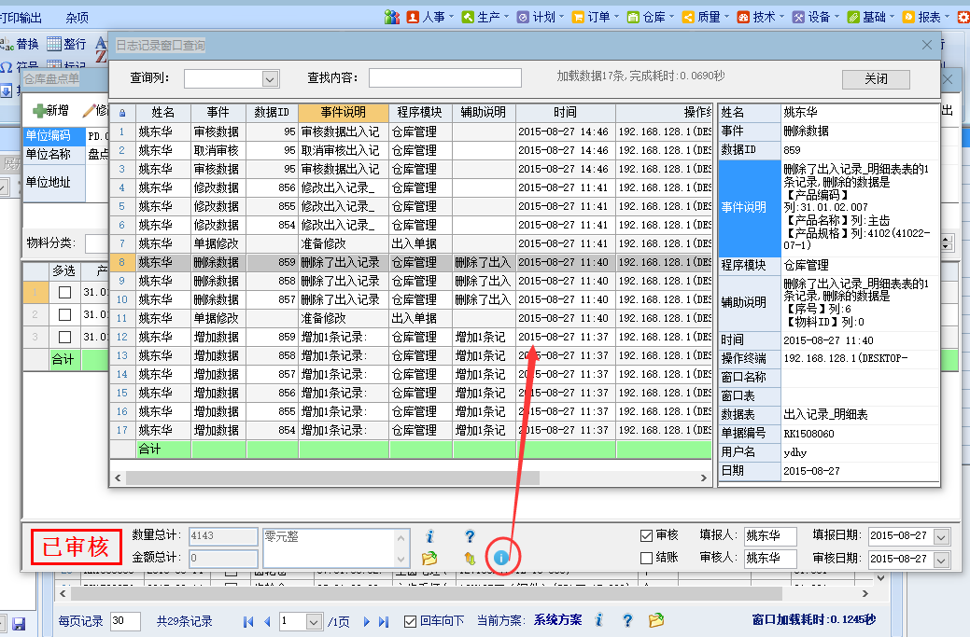The height and width of the screenshot is (637, 970).
Task: Toggle the 回车向下 checkbox
Action: click(x=410, y=621)
